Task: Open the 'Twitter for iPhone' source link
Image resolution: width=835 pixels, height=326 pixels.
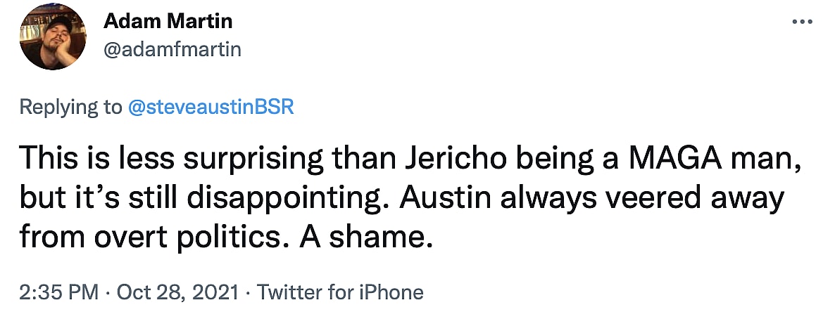Action: click(x=341, y=292)
